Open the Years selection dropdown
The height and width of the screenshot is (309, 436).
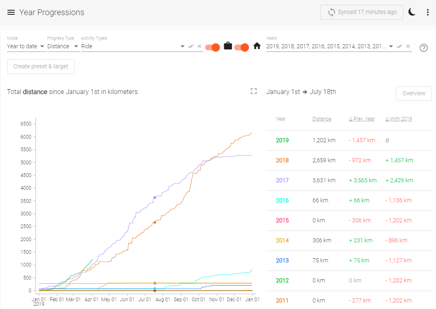[391, 46]
